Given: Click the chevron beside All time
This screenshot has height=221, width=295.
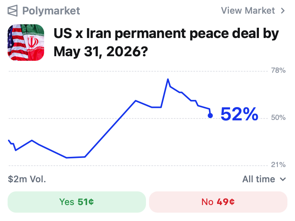Looking at the screenshot, I should coord(283,179).
